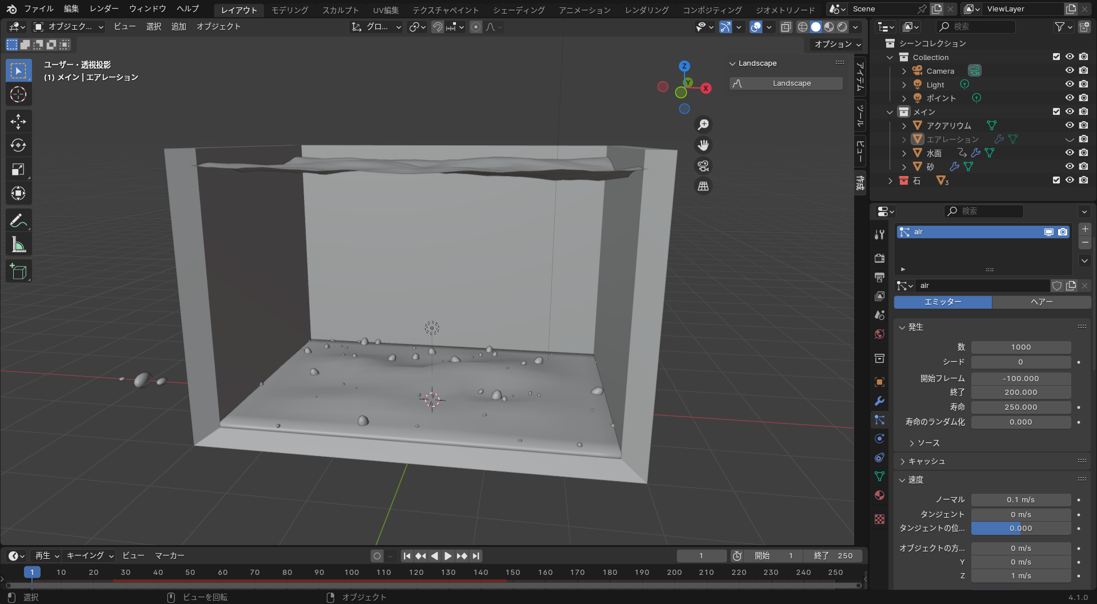
Task: Open the Material properties tab icon
Action: coord(879,495)
